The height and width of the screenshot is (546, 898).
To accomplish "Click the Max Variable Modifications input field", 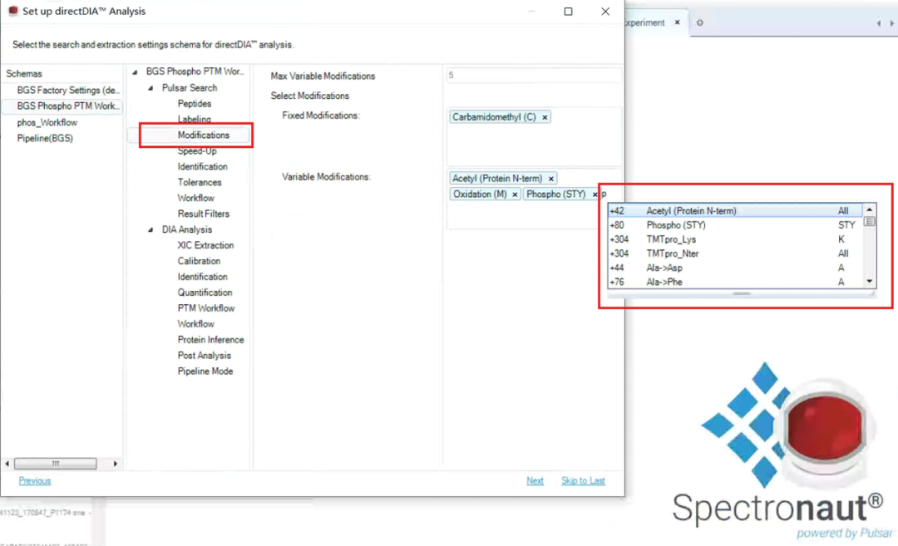I will click(533, 76).
